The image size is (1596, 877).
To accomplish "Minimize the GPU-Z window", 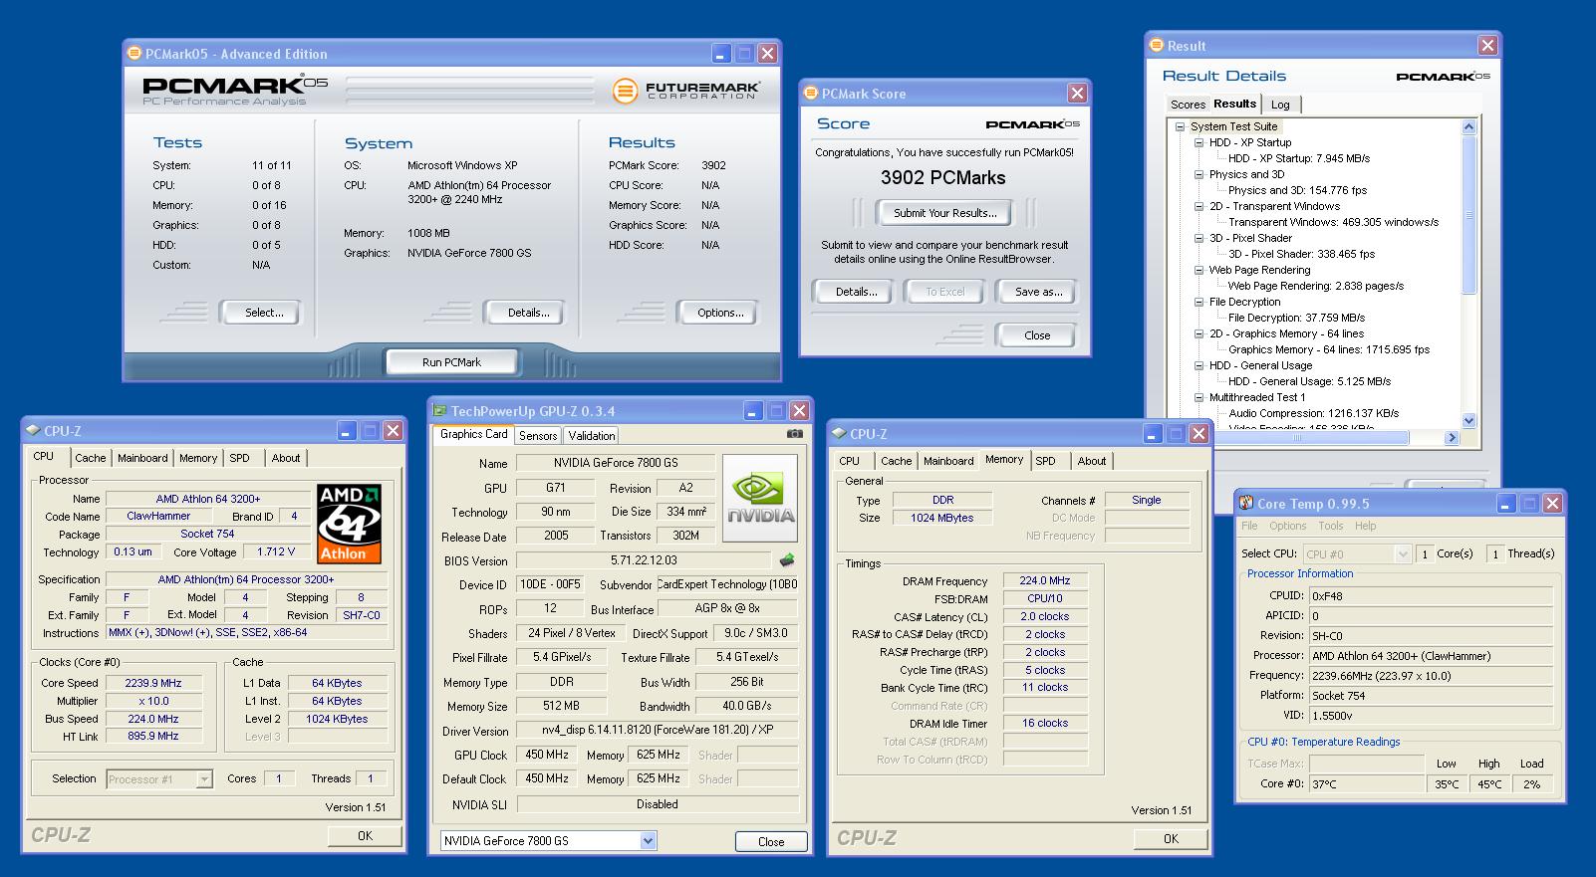I will click(x=753, y=410).
